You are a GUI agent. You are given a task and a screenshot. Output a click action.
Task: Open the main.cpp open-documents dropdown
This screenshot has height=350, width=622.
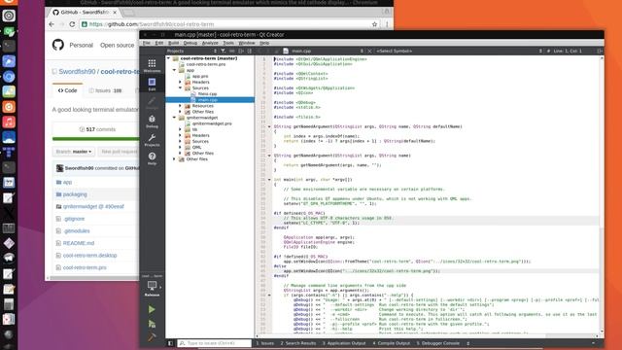tap(324, 51)
